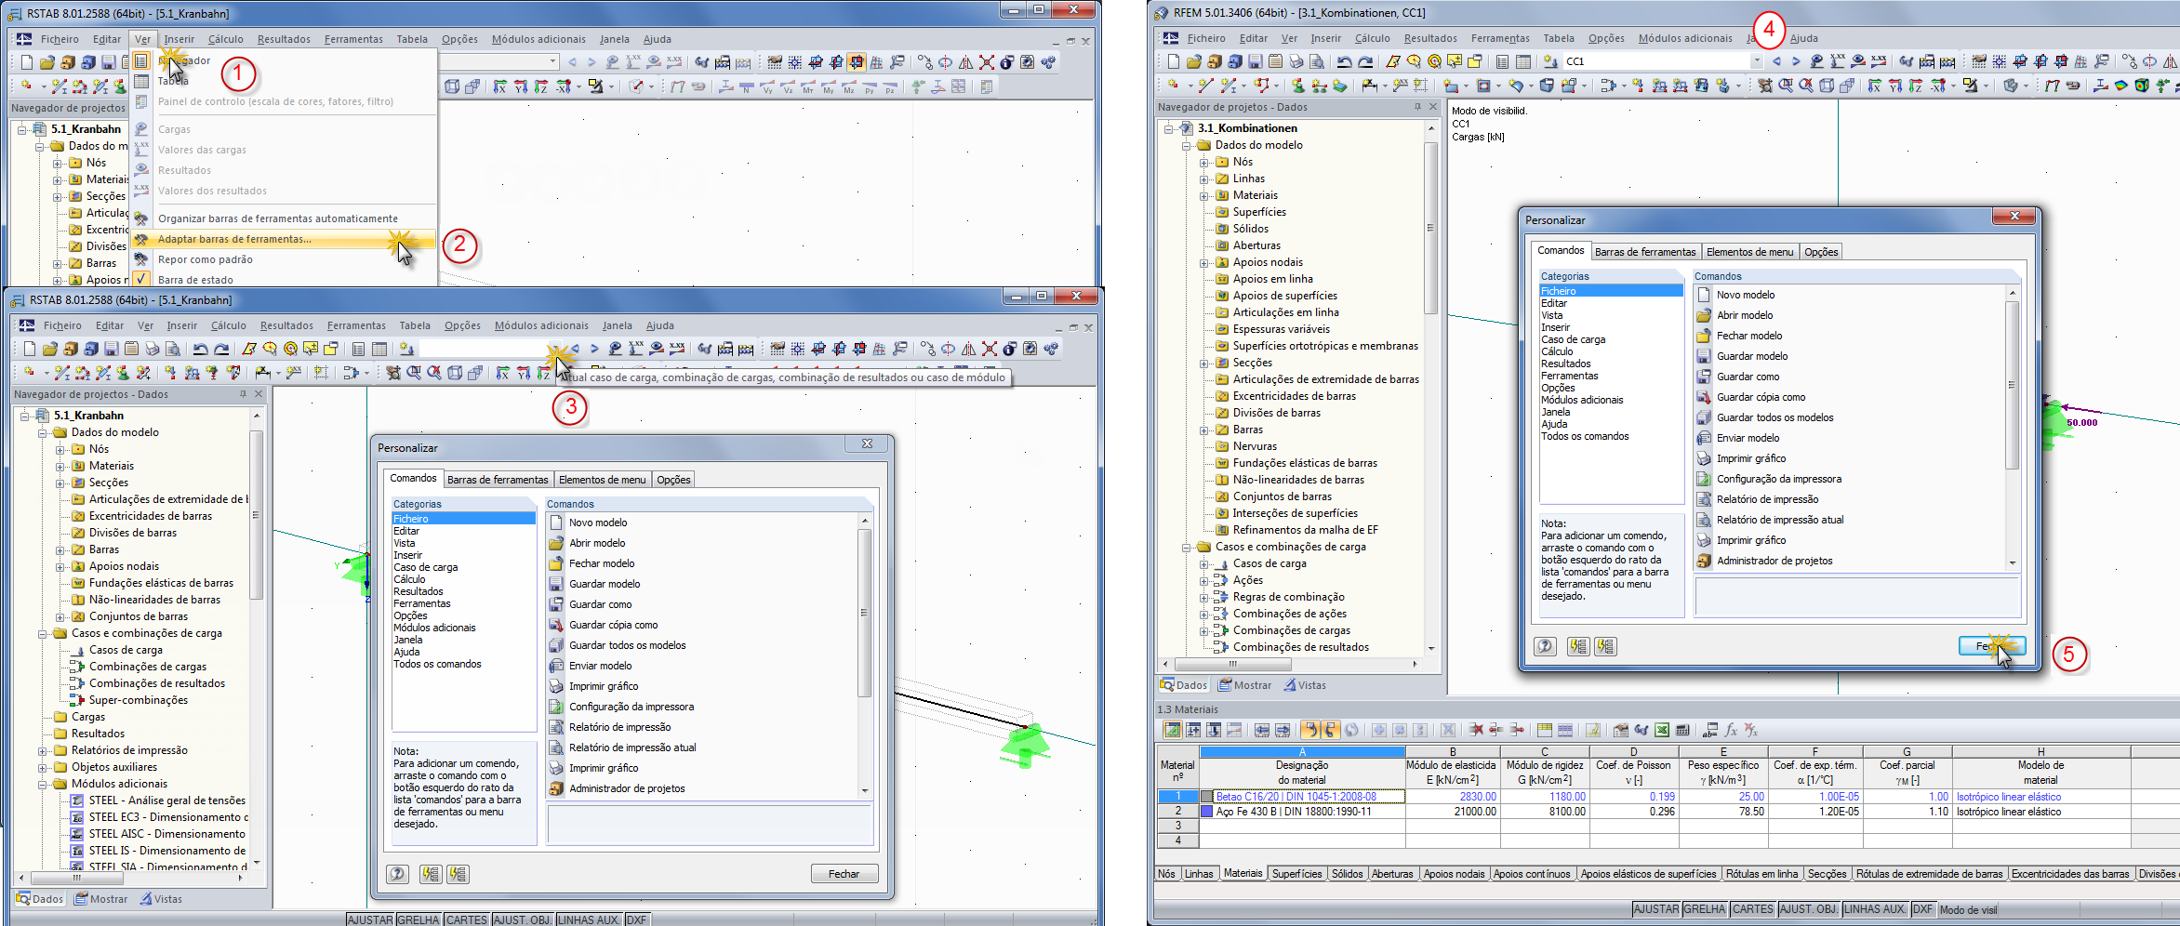Select Todos os comandos category in RFEM dialog
The width and height of the screenshot is (2180, 926).
tap(1585, 436)
